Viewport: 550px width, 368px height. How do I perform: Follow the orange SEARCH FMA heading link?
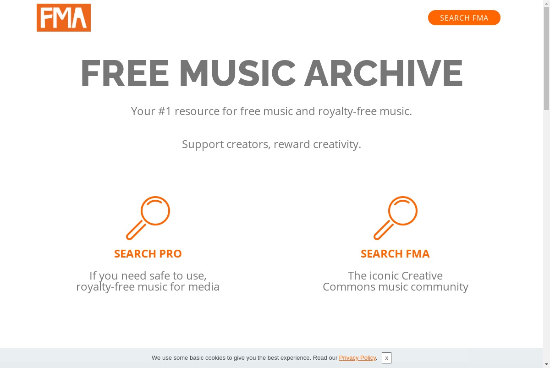click(x=395, y=253)
